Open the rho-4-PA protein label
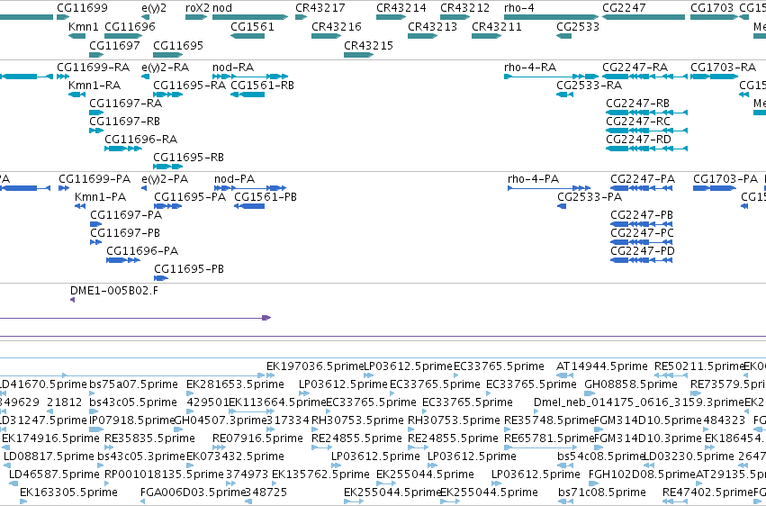 534,179
